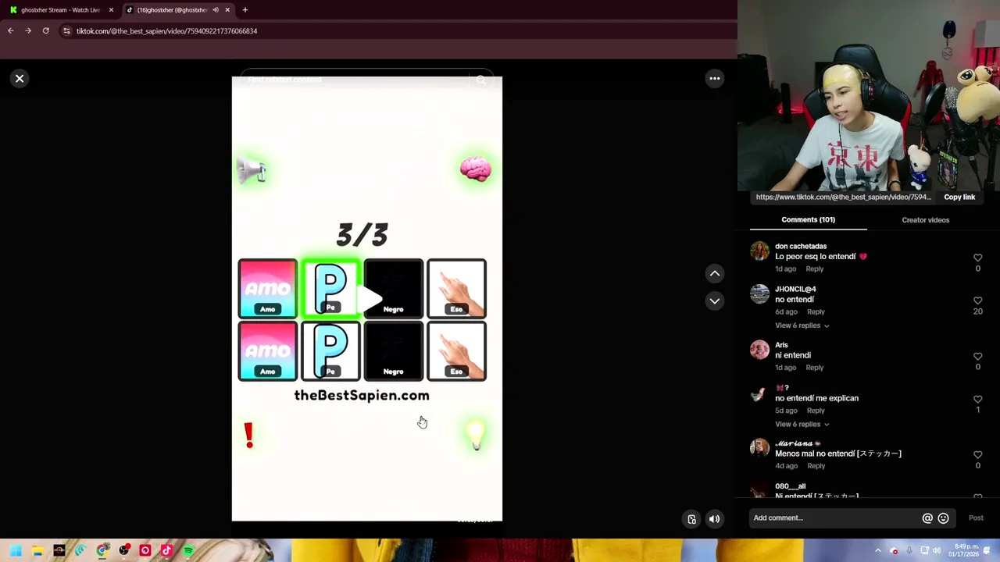Open don cachetadas's profile avatar
1000x562 pixels.
759,251
